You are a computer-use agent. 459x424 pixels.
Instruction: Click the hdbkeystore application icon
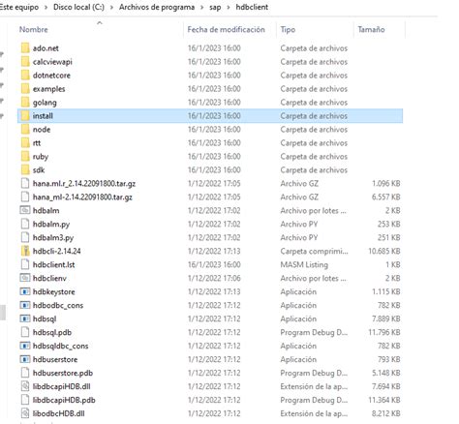tap(25, 291)
